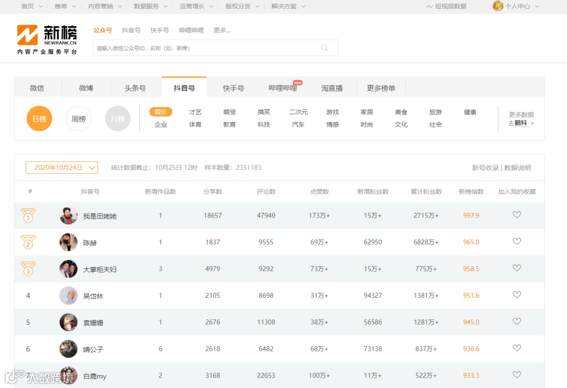The image size is (567, 388).
Task: Click the rank 2 medal icon
Action: pos(28,242)
